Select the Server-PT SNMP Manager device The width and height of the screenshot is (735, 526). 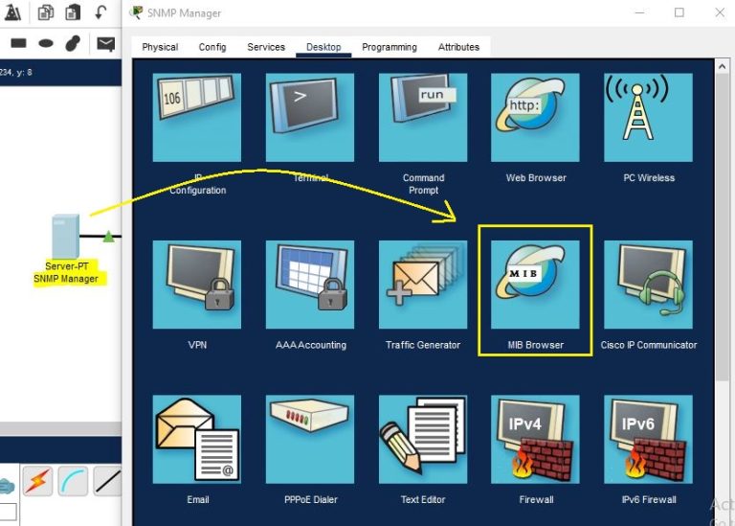click(x=66, y=236)
